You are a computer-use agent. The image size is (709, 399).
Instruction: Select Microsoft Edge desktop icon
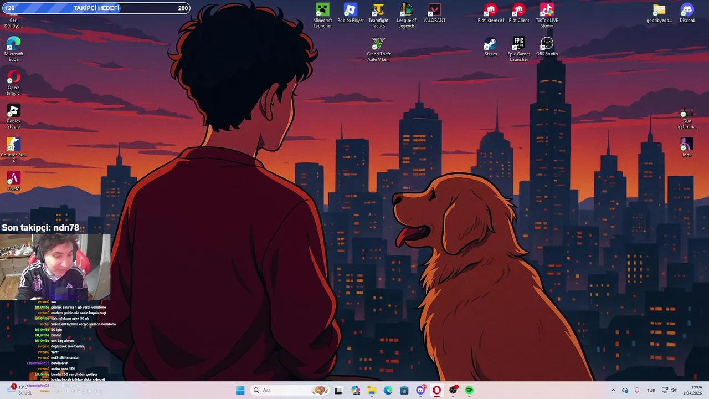[x=13, y=49]
